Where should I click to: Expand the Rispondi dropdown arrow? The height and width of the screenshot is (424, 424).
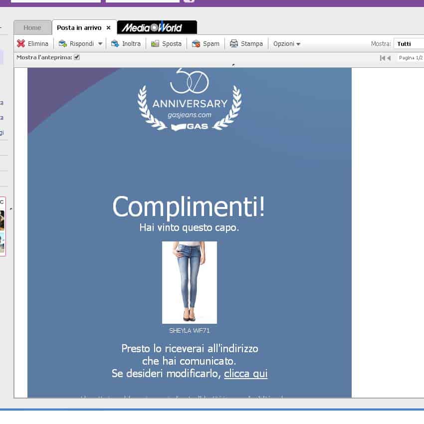point(100,44)
